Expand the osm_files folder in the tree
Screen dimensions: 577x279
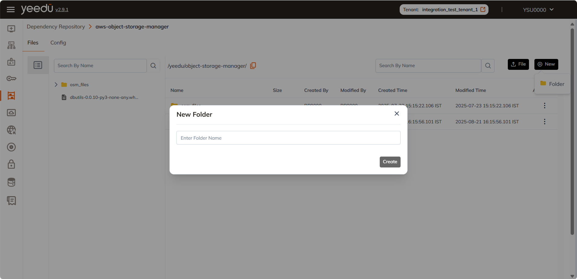(56, 85)
